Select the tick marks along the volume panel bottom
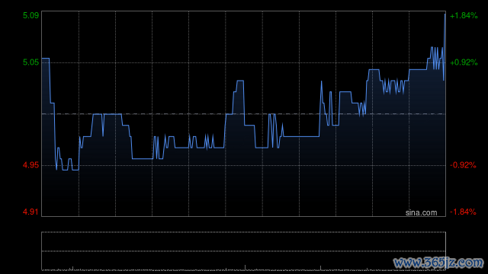Viewport: 488px width, 274px height. pos(244,269)
